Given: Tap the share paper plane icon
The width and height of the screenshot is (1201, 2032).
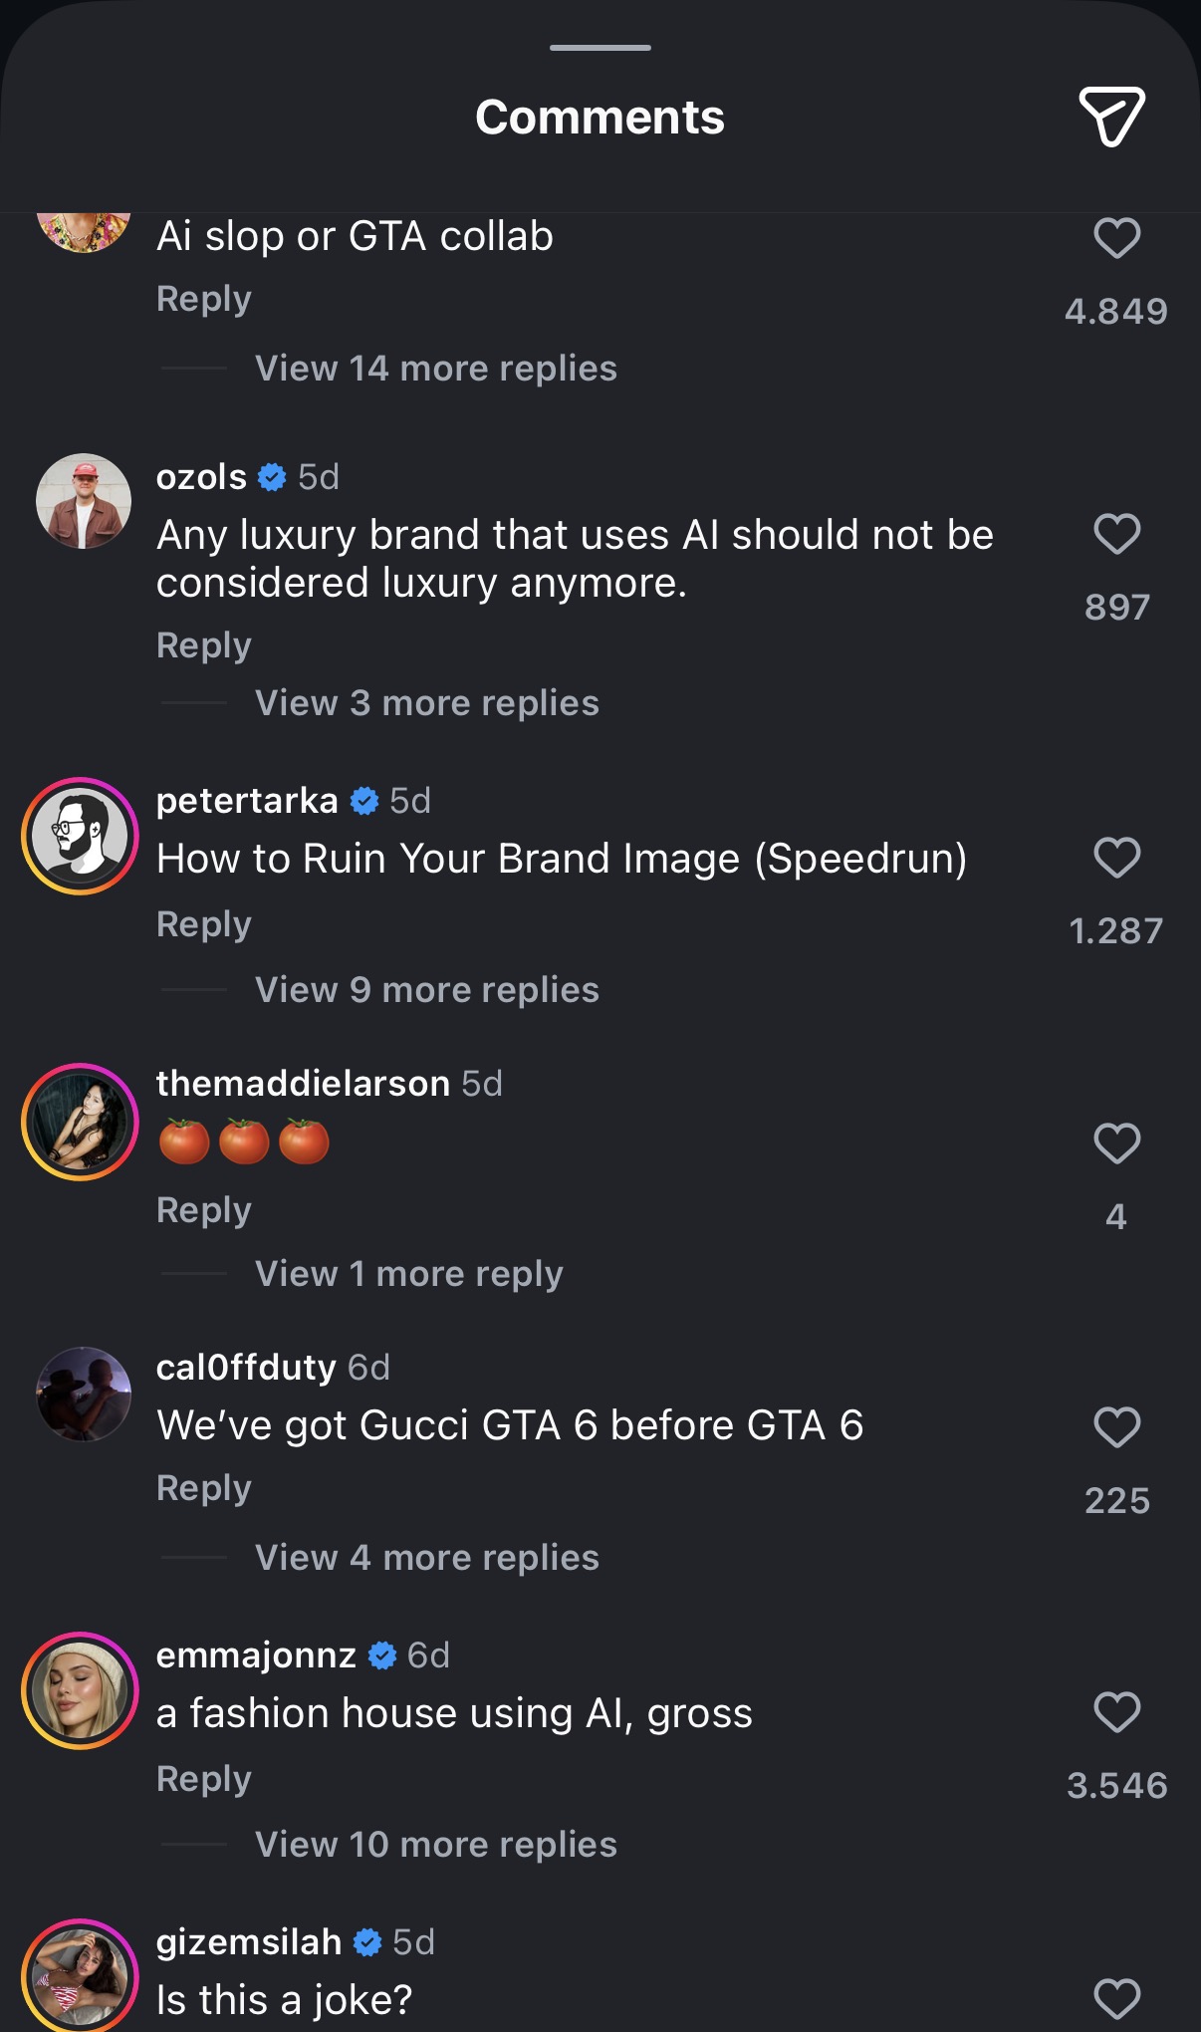Looking at the screenshot, I should pyautogui.click(x=1111, y=118).
